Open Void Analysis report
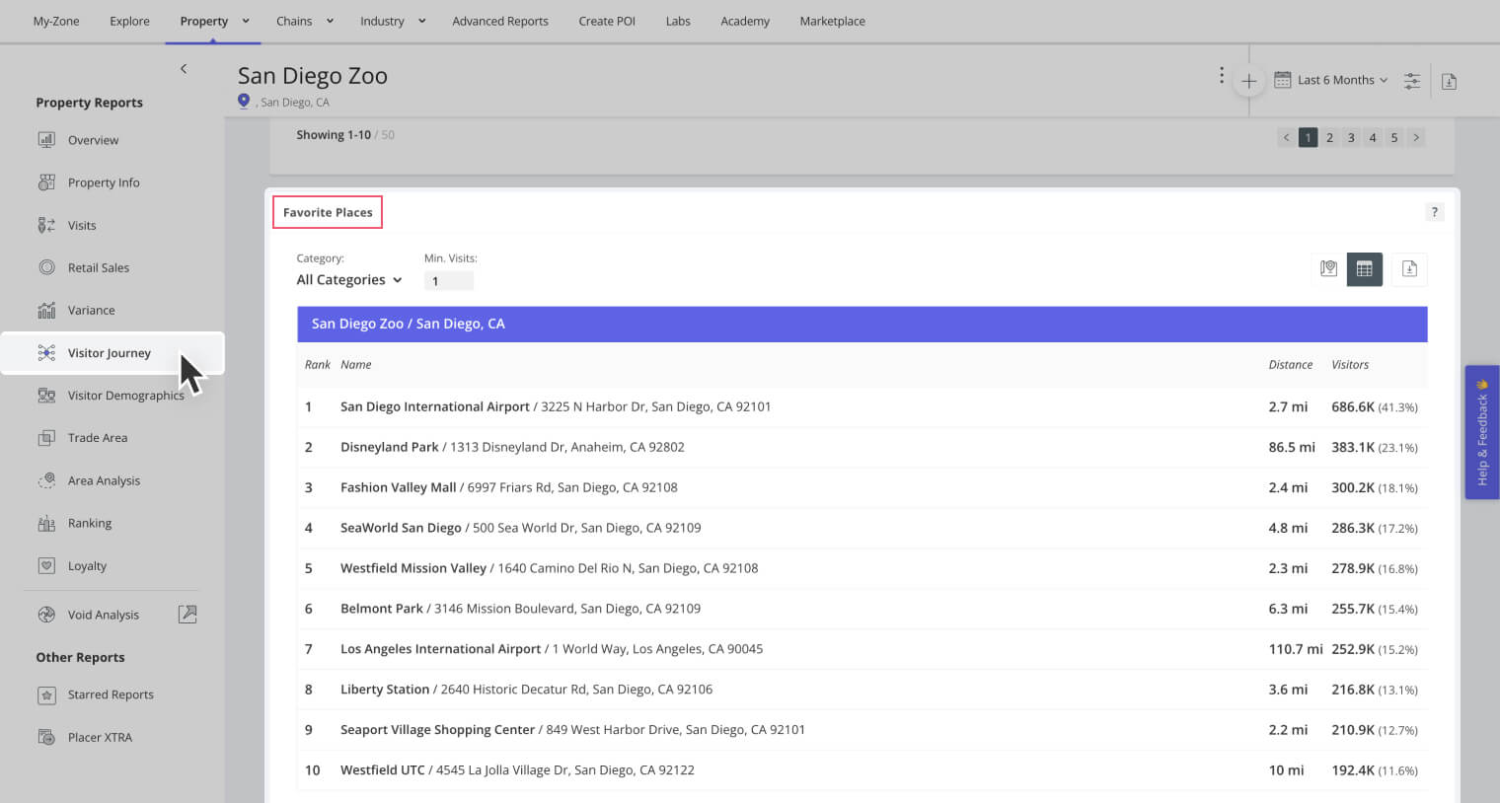Screen dimensions: 1500x803 click(103, 615)
